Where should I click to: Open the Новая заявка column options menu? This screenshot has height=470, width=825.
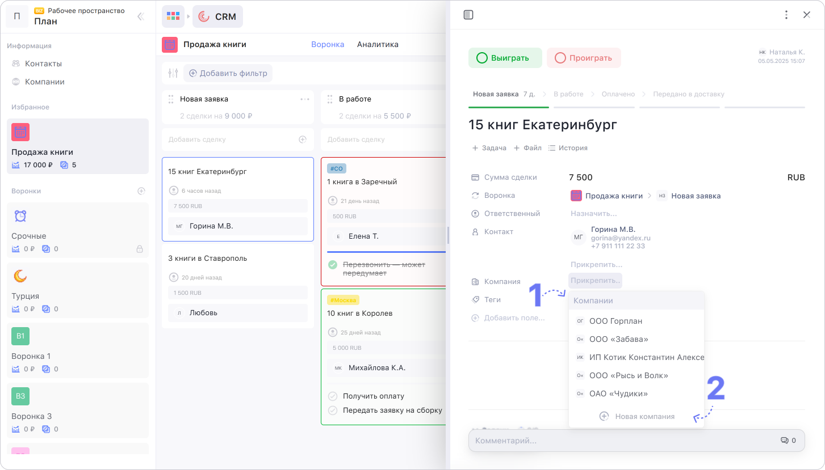coord(305,99)
